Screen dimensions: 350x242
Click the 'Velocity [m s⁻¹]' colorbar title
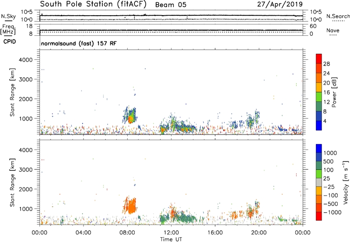[346, 182]
